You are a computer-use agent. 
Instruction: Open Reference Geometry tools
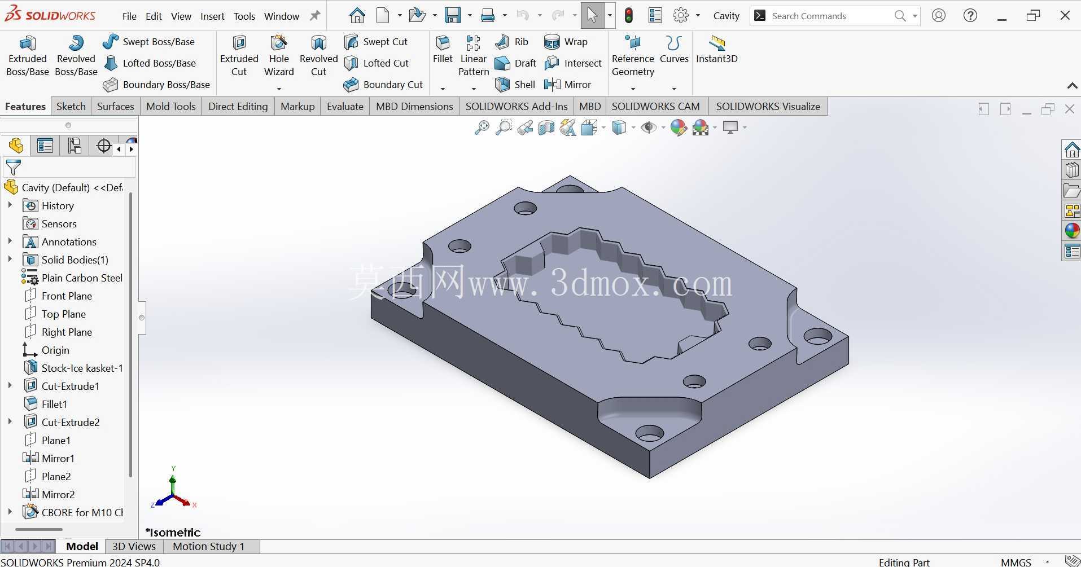click(633, 56)
